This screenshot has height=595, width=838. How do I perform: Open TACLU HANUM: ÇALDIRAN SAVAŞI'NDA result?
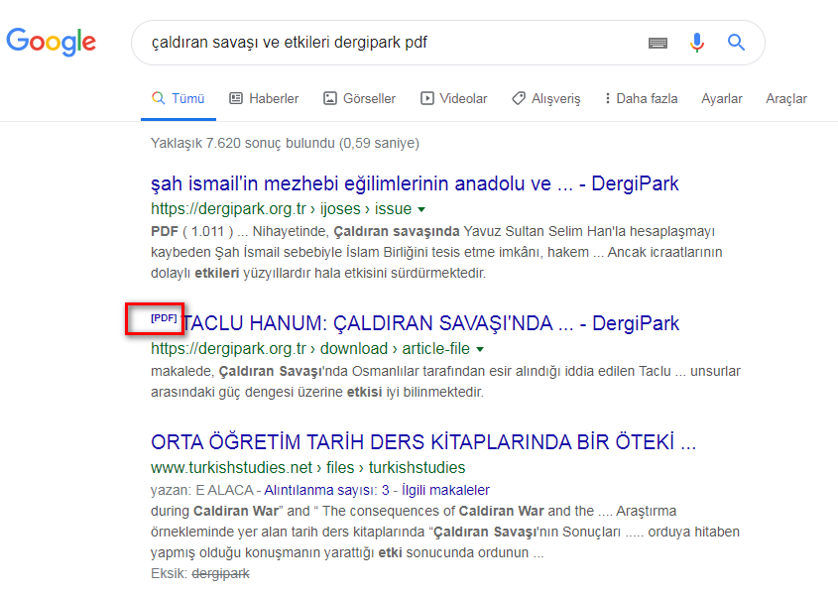click(431, 323)
